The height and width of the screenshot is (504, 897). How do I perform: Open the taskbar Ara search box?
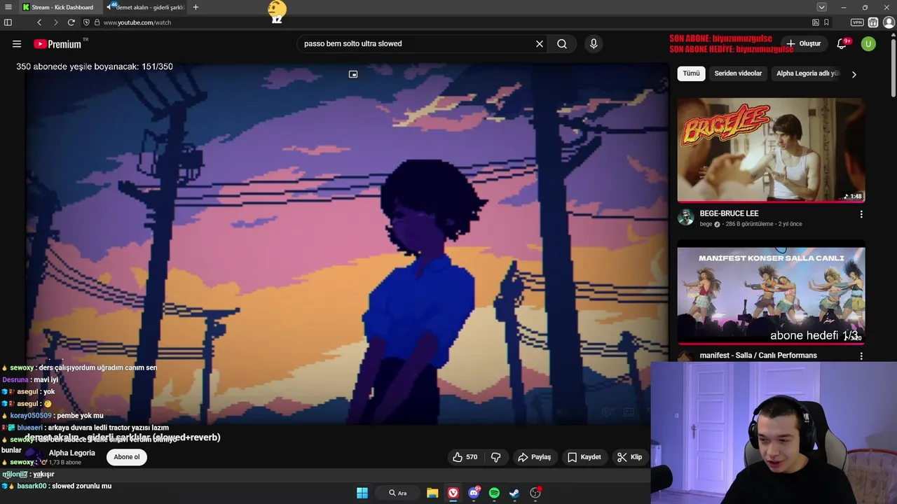pyautogui.click(x=398, y=493)
